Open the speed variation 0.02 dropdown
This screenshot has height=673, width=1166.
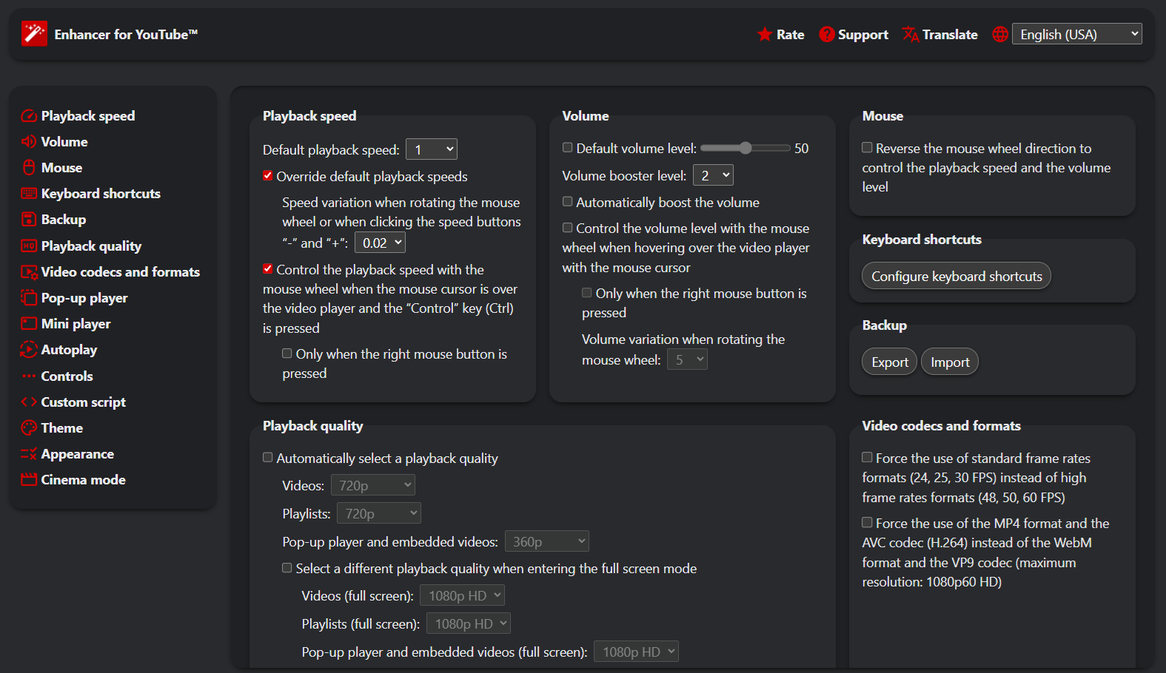click(x=380, y=243)
